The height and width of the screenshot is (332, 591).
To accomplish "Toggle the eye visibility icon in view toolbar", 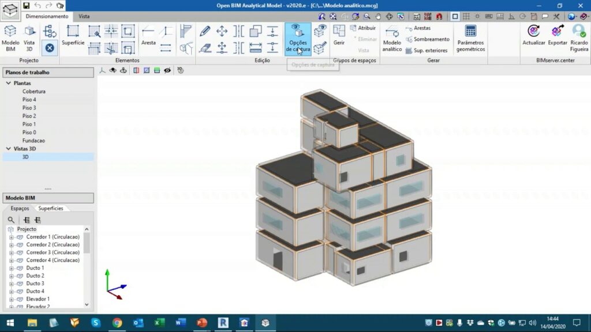I will 167,70.
